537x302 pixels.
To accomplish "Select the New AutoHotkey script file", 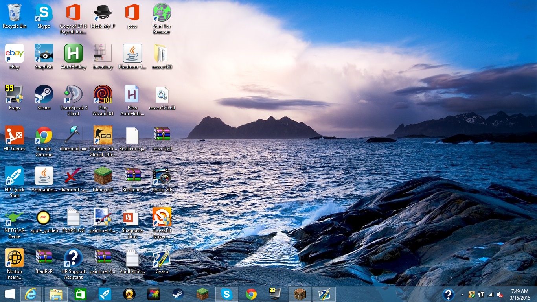I will 132,100.
